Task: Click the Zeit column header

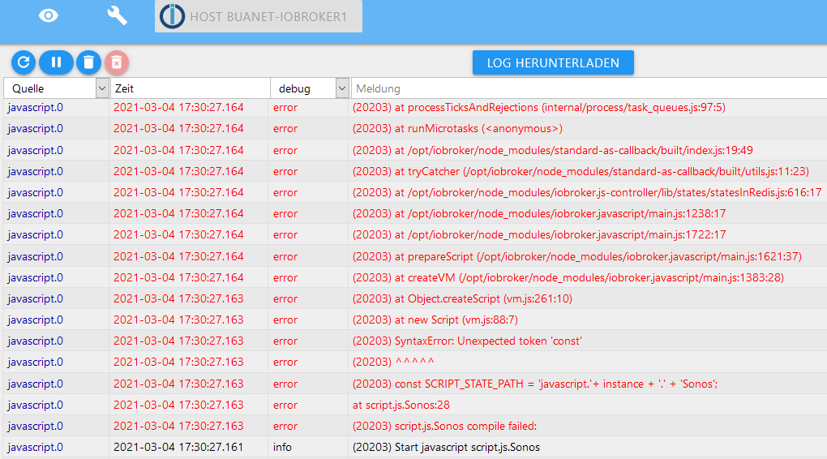Action: [191, 88]
